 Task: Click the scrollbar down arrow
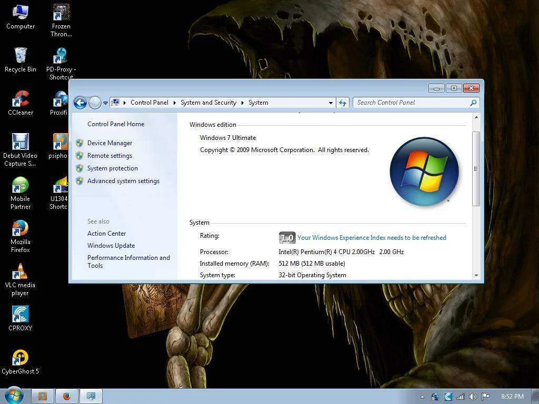(x=476, y=275)
